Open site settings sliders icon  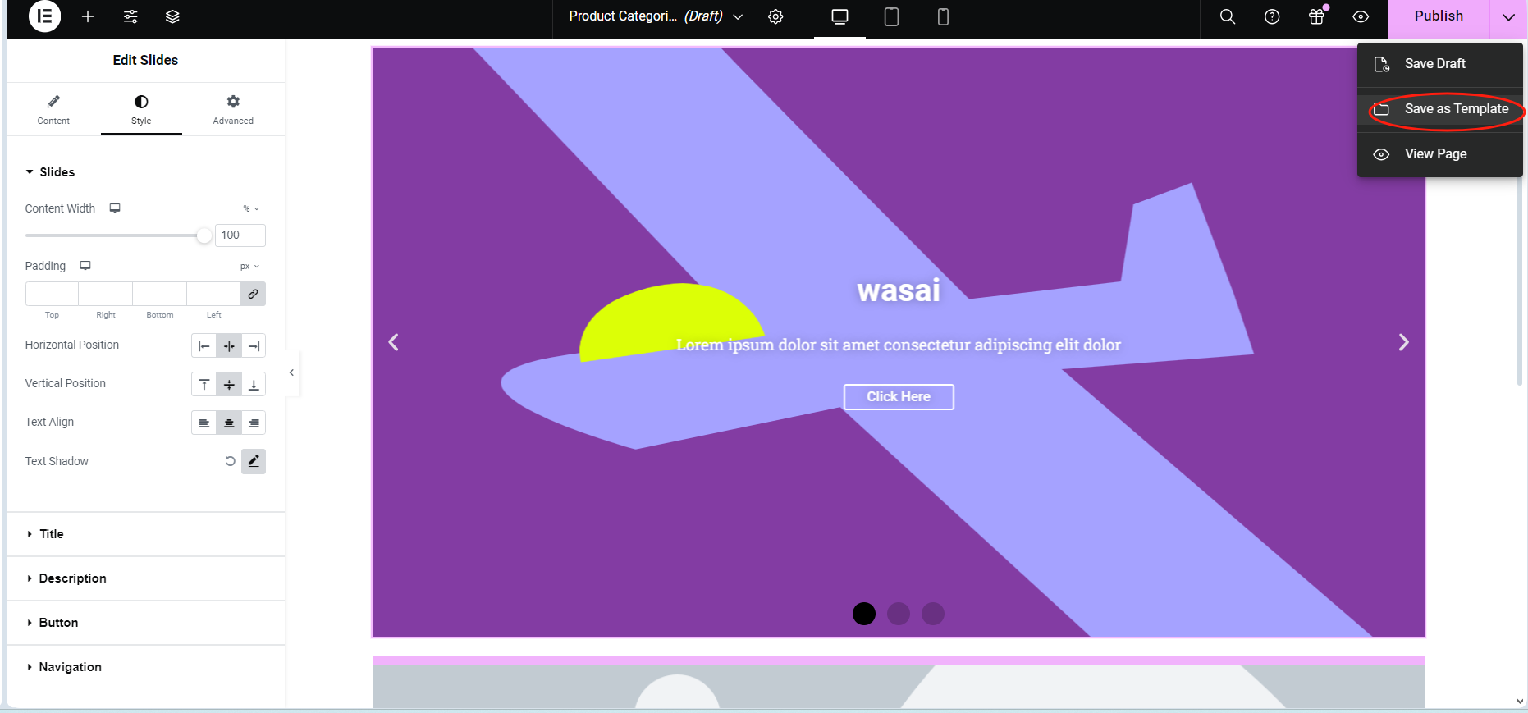click(130, 16)
